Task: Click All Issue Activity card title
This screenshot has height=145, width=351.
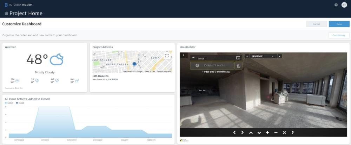Action: click(x=27, y=99)
